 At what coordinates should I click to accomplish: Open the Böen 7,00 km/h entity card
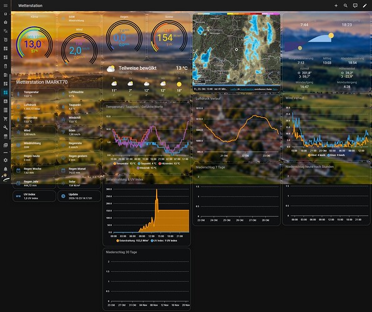[x=79, y=132]
